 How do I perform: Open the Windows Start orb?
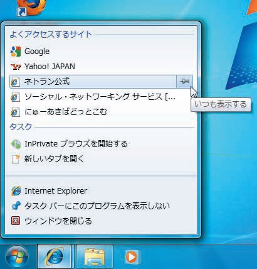point(17,257)
